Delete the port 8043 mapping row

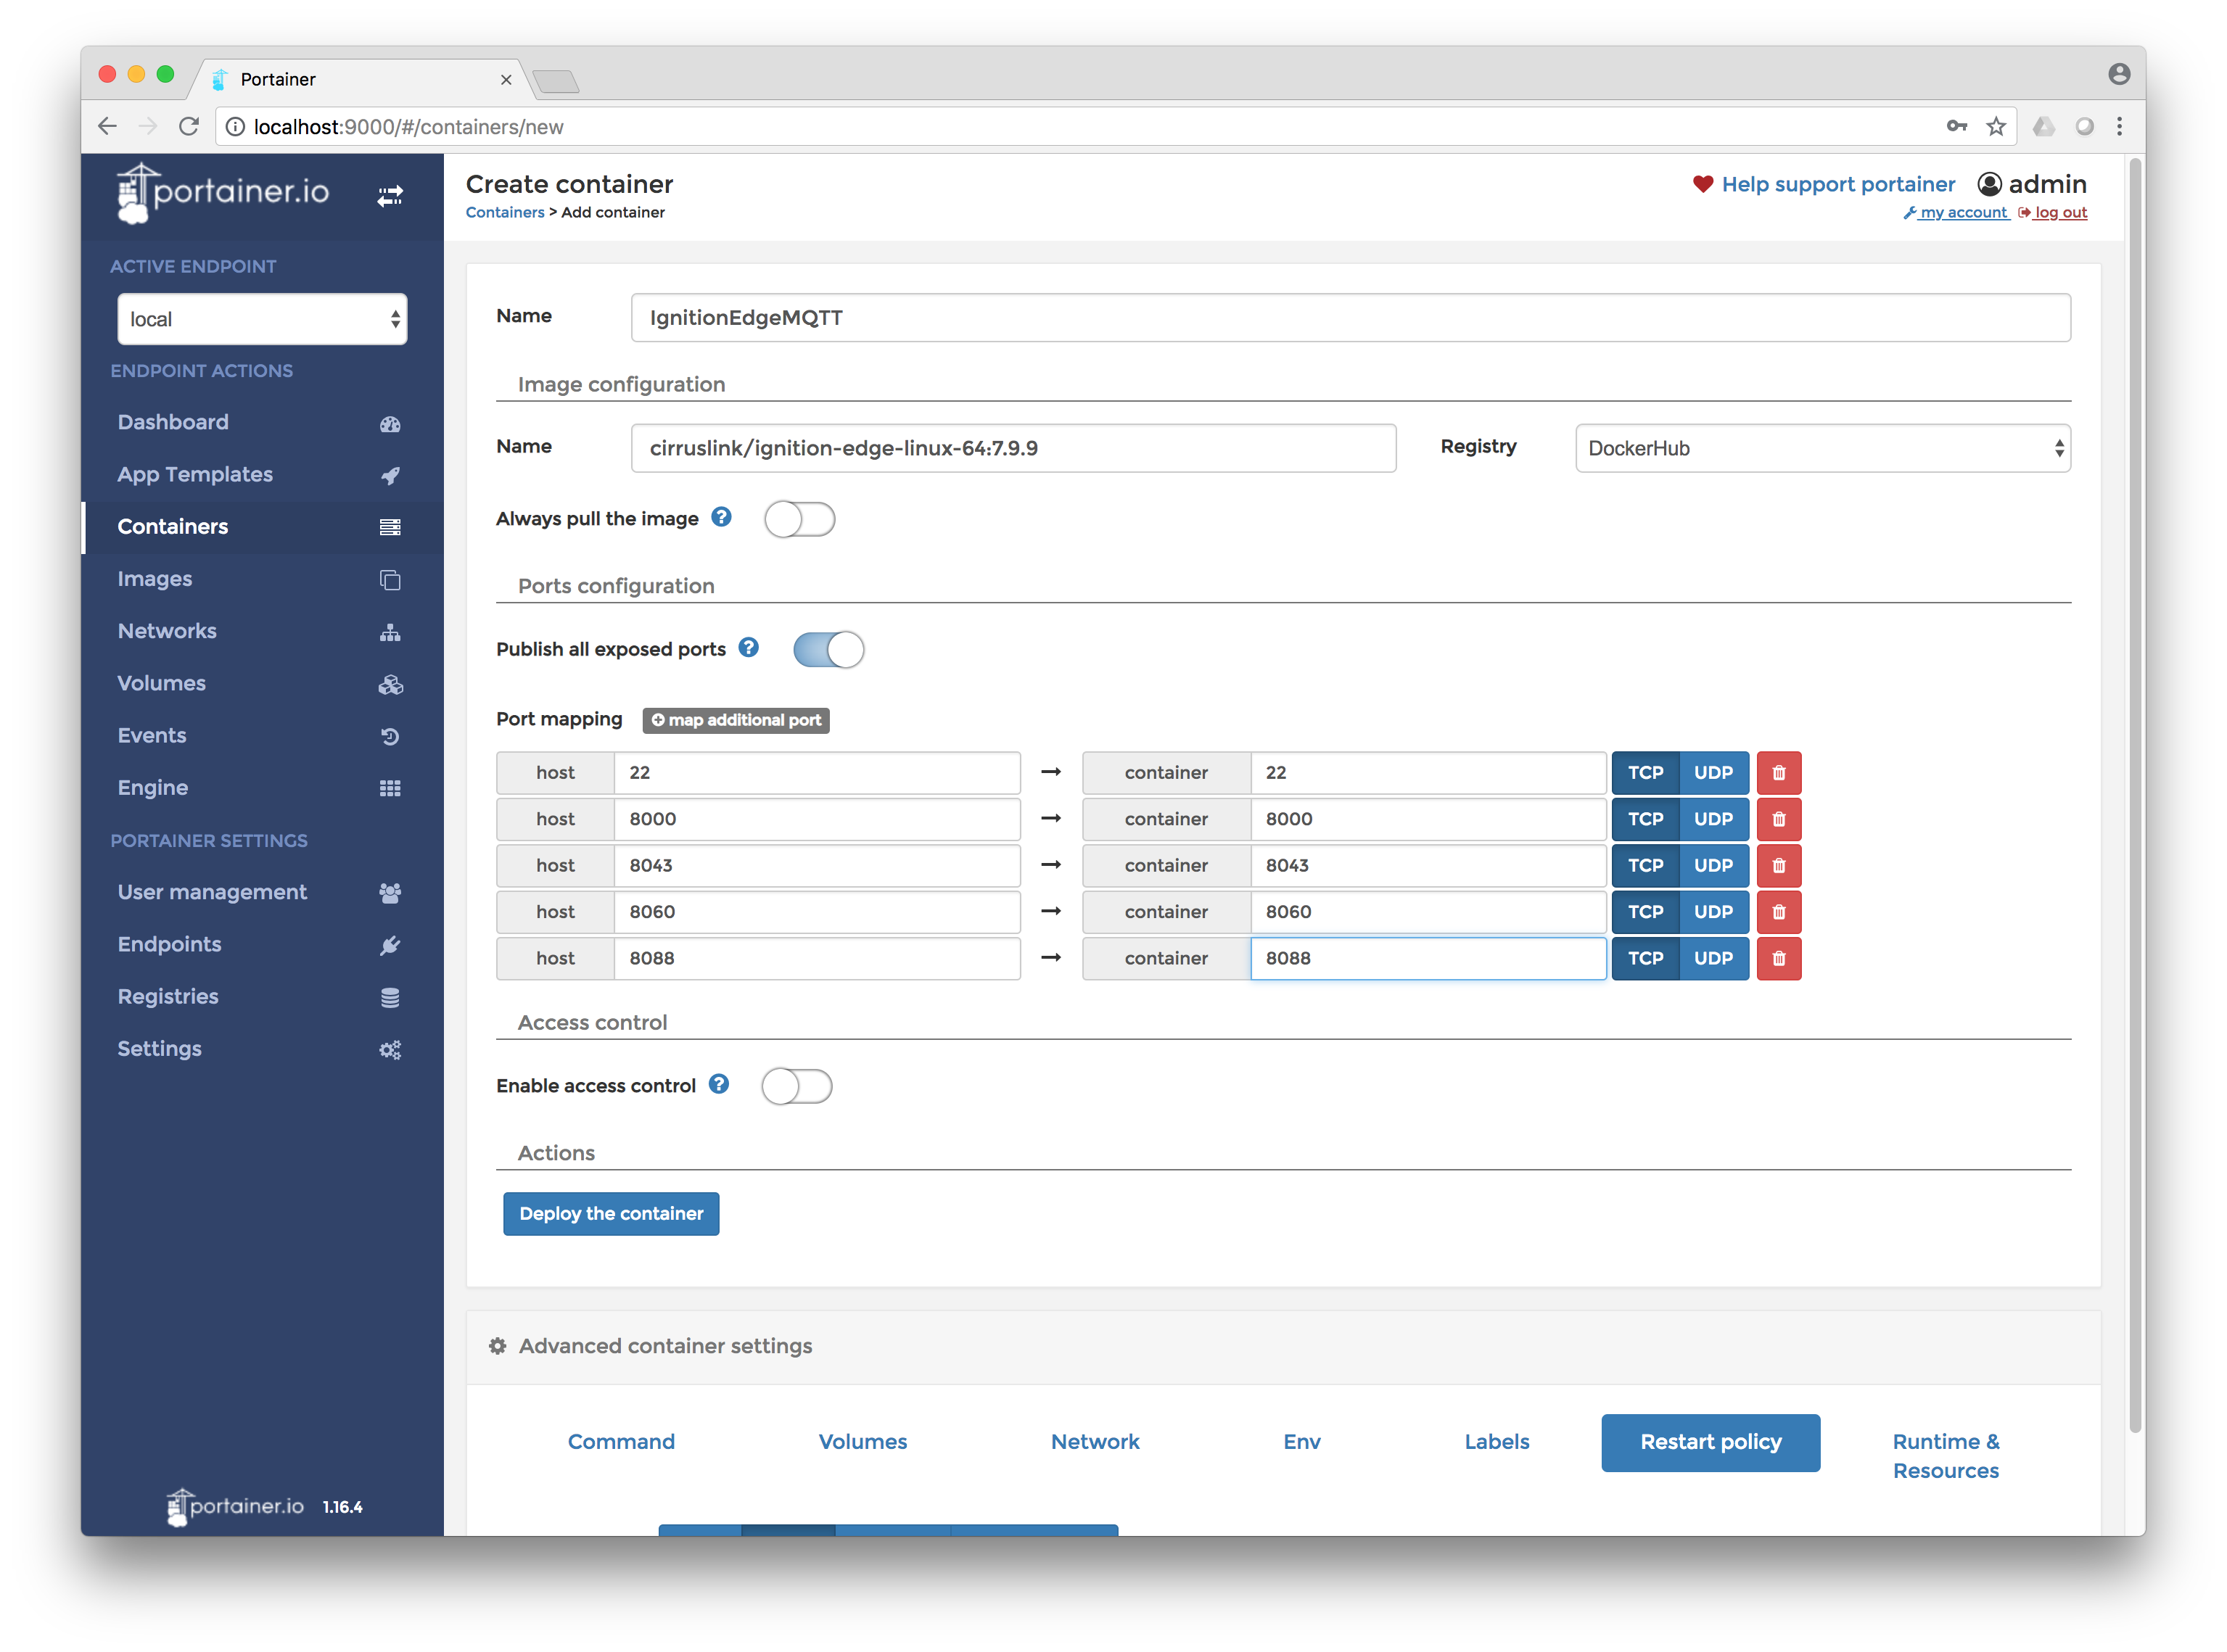(x=1779, y=866)
